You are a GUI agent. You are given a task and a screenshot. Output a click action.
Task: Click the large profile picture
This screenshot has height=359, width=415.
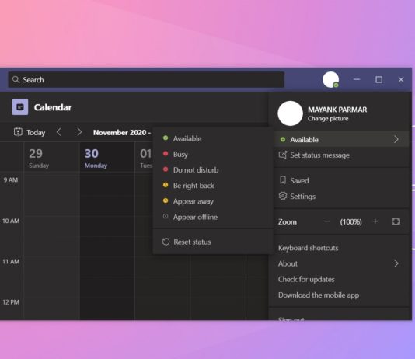pyautogui.click(x=290, y=113)
